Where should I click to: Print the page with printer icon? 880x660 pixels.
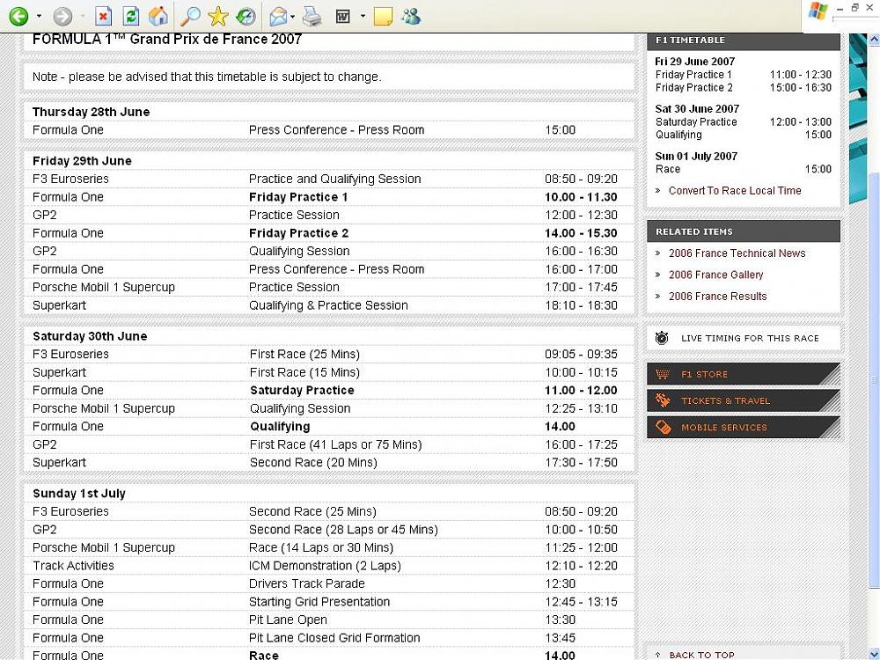click(x=312, y=16)
